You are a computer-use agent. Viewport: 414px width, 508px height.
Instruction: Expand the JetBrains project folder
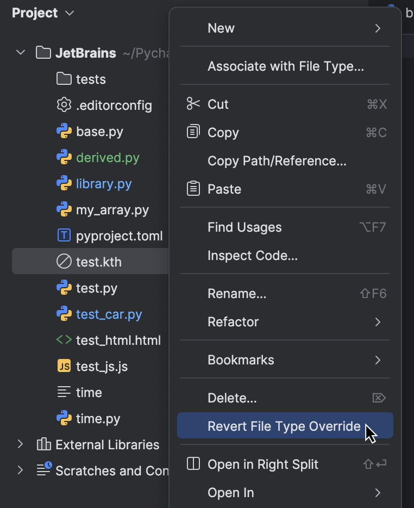(20, 53)
